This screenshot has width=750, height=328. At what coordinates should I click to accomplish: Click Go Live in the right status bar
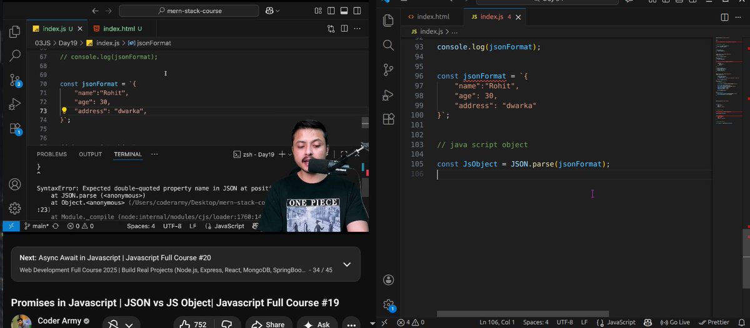pyautogui.click(x=675, y=322)
